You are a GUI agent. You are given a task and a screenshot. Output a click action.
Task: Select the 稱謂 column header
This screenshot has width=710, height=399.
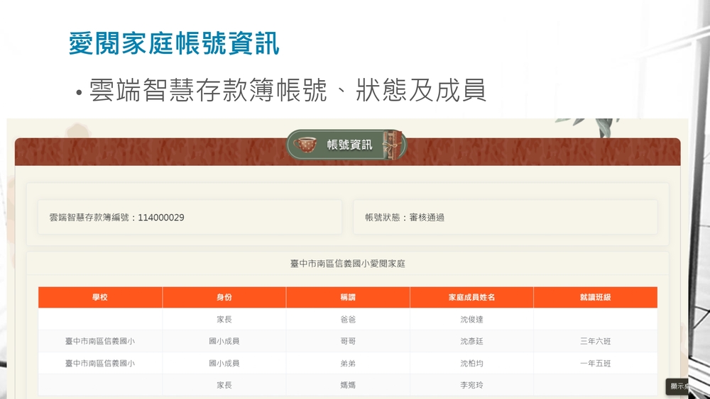tap(348, 298)
